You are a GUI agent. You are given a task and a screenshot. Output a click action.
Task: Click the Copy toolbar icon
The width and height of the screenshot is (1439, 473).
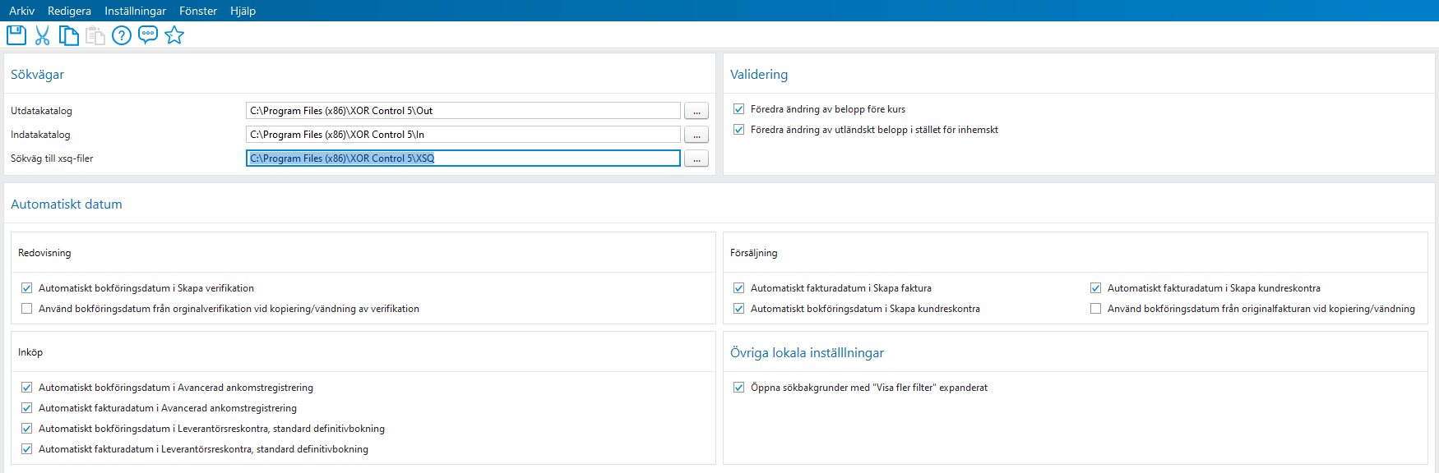click(x=69, y=35)
